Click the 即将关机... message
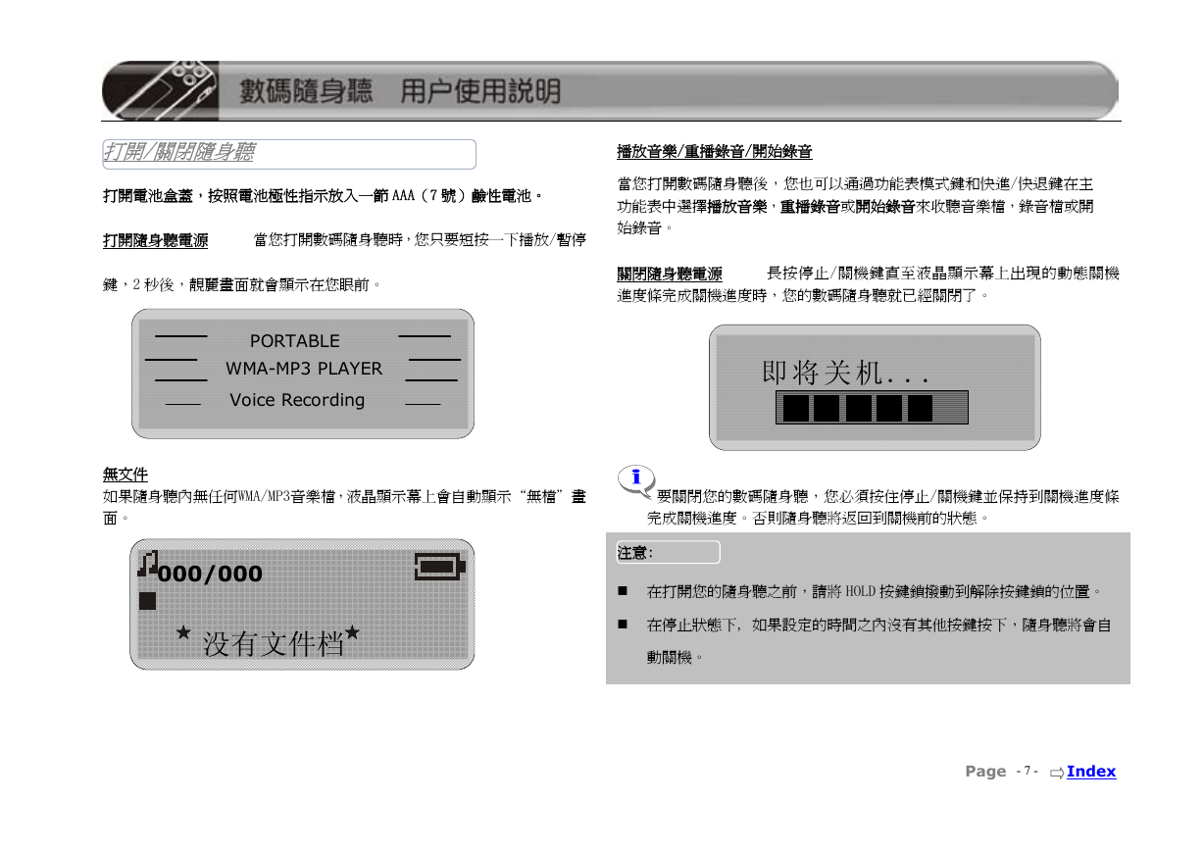Viewport: 1204px width, 851px height. coord(844,373)
